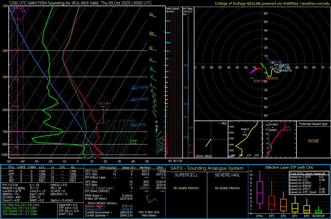Click the 12 km height marker
Viewport: 331px width, 219px height.
(17, 50)
